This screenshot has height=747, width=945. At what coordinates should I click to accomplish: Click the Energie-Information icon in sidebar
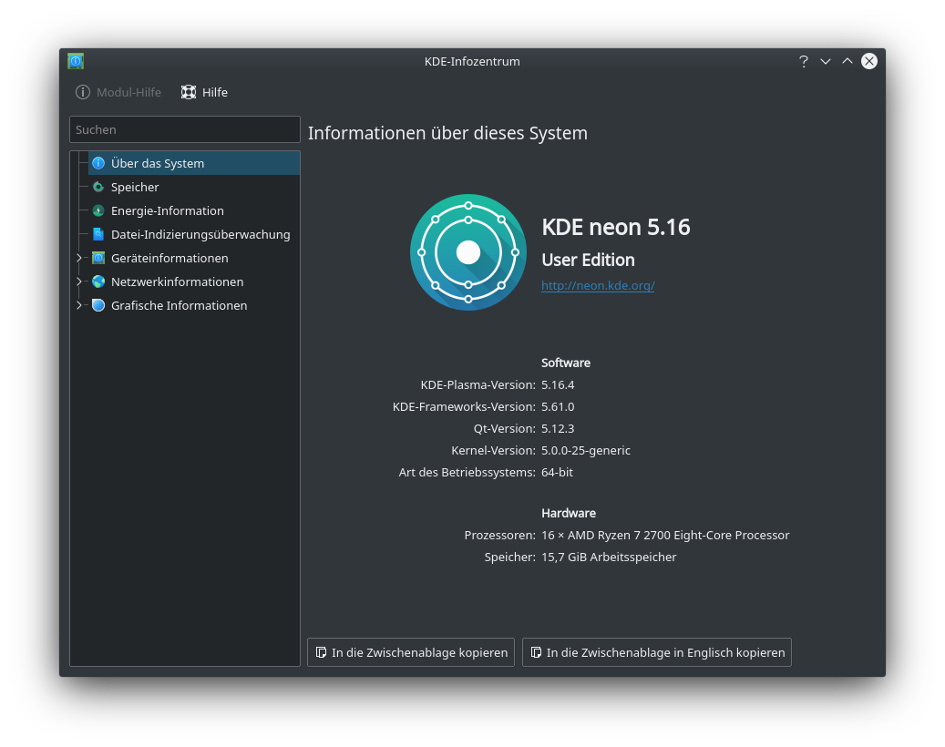coord(98,210)
